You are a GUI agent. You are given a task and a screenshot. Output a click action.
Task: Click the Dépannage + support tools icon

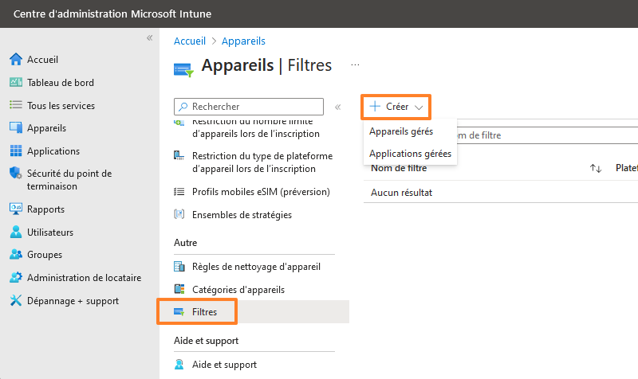click(16, 301)
